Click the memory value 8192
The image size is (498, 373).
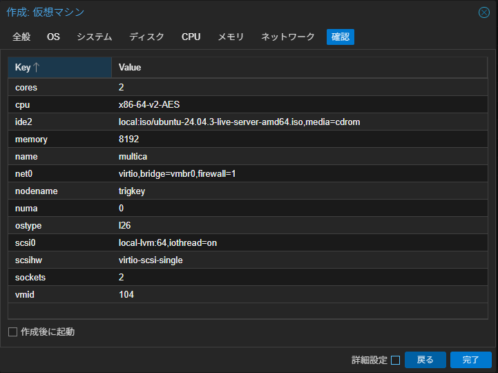click(128, 139)
